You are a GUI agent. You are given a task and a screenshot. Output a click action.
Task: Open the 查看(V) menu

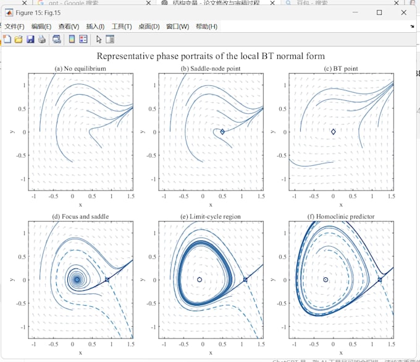pyautogui.click(x=69, y=27)
